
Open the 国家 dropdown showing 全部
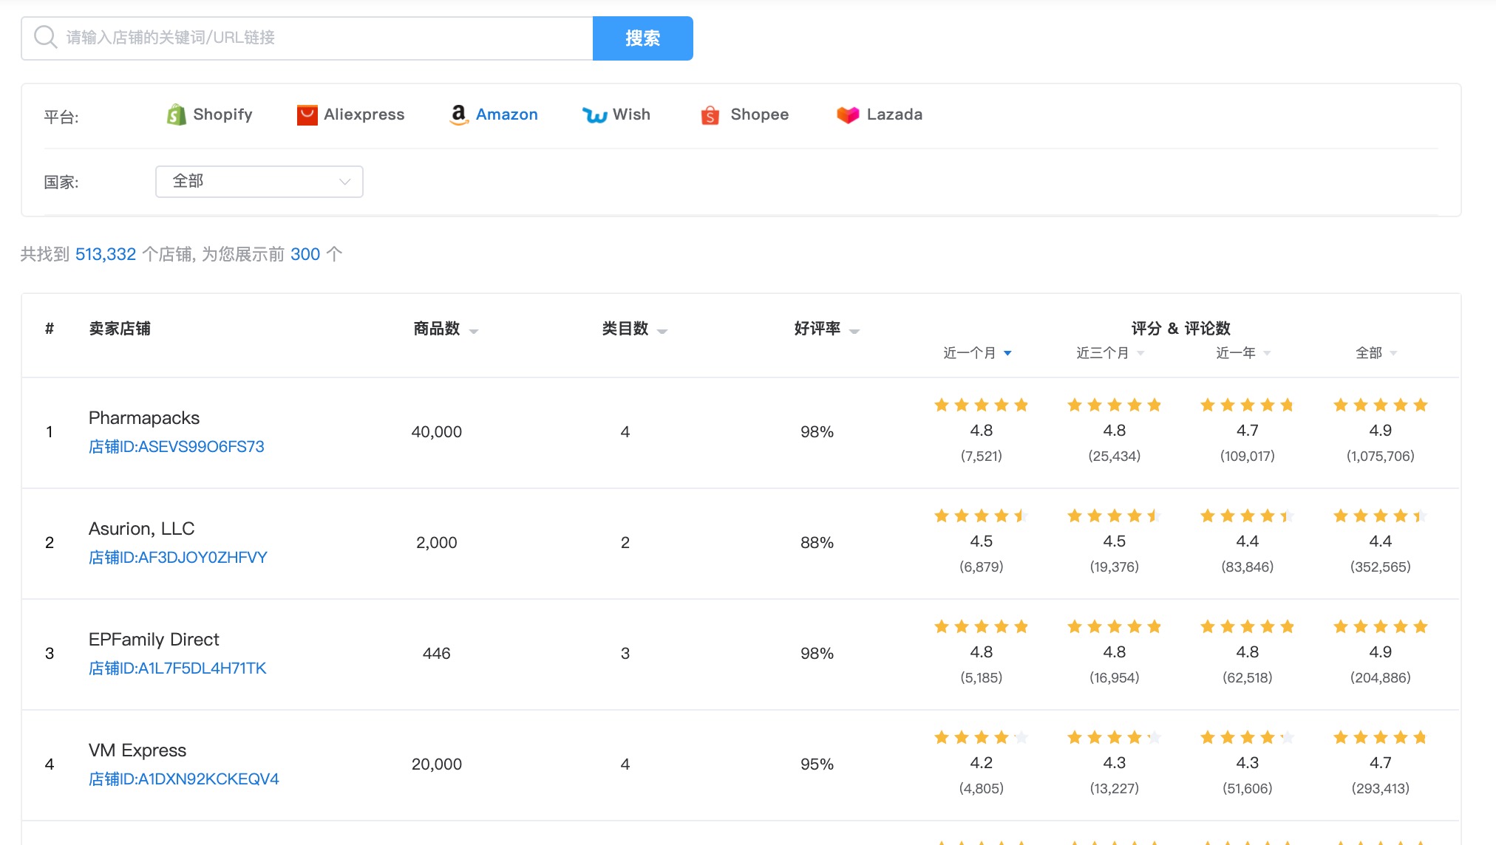point(259,182)
